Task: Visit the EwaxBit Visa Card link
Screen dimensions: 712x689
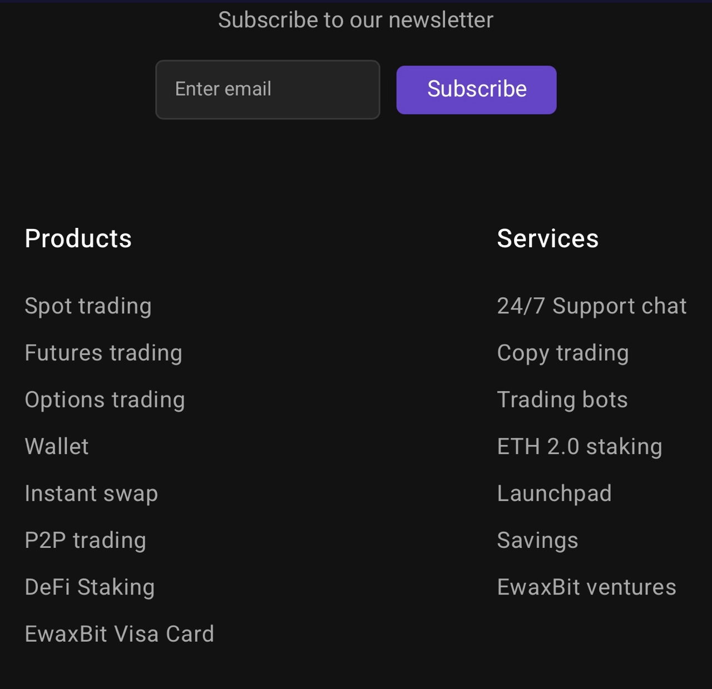Action: [x=120, y=634]
